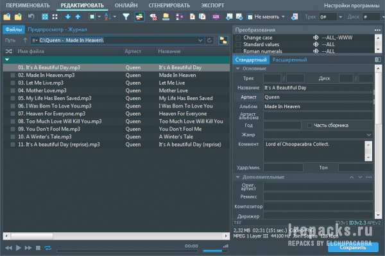Image resolution: width=385 pixels, height=256 pixels.
Task: Switch to the СГЕНЕРИРОВАТЬ tab
Action: click(x=169, y=5)
